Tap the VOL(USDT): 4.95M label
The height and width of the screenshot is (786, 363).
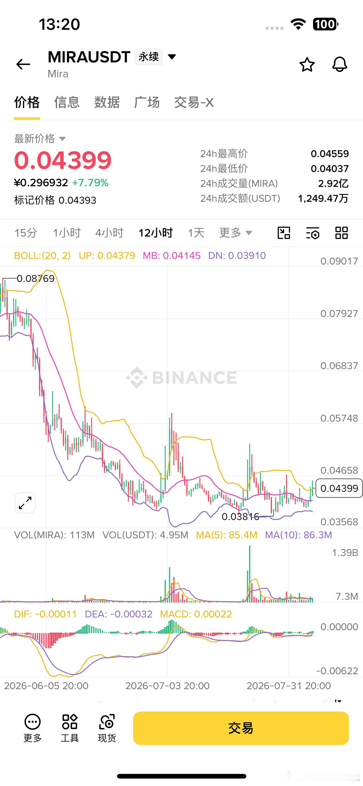tap(146, 535)
